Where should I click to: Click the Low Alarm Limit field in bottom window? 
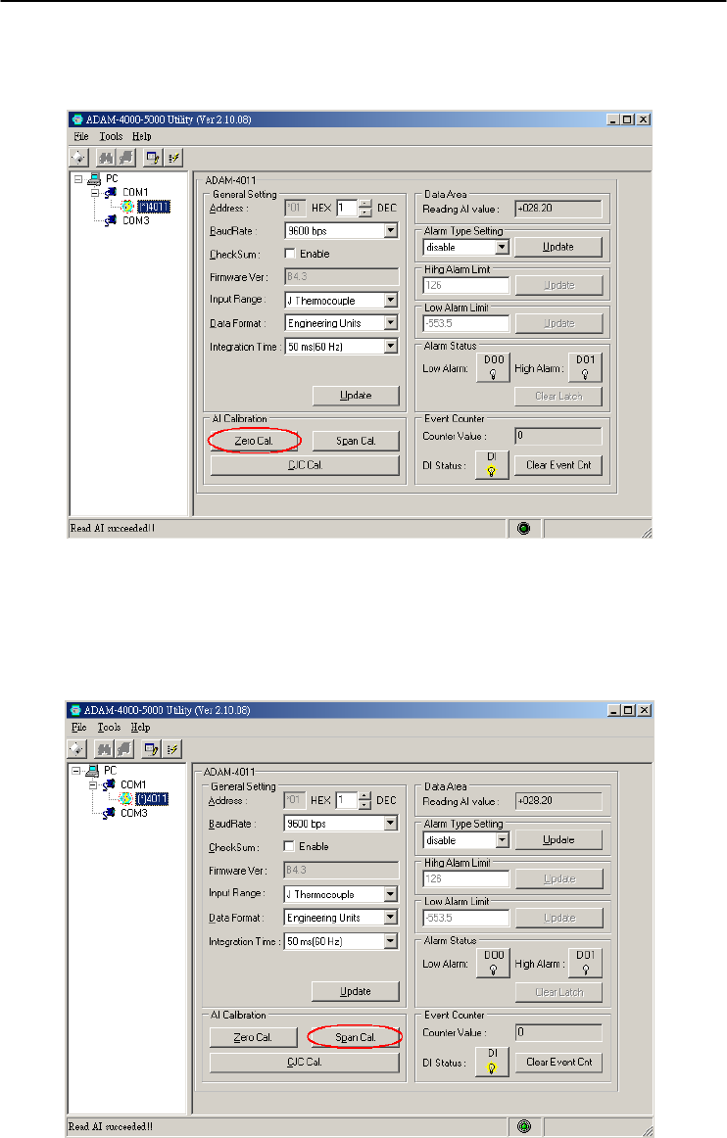pyautogui.click(x=465, y=918)
